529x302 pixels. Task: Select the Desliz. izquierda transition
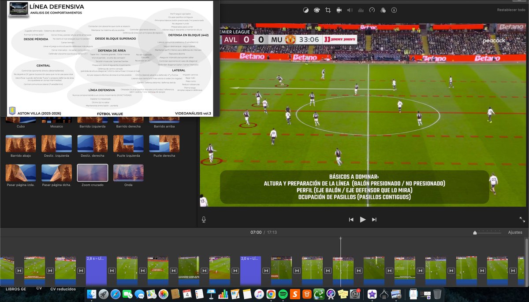coord(56,144)
